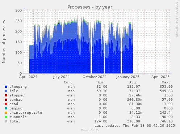Click sleeping average value 132.07
This screenshot has height=134, width=180.
(x=134, y=87)
